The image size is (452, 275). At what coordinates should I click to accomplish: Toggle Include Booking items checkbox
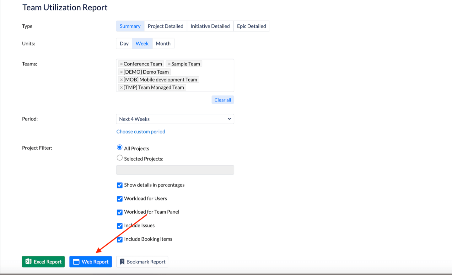(120, 239)
